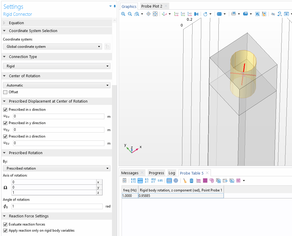Clear the table with the broom icon
This screenshot has height=236, width=292.
tap(185, 181)
